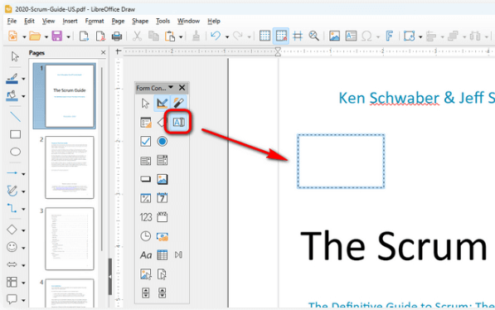The height and width of the screenshot is (310, 495).
Task: Open the Special Character dropdown arrow
Action: (378, 36)
